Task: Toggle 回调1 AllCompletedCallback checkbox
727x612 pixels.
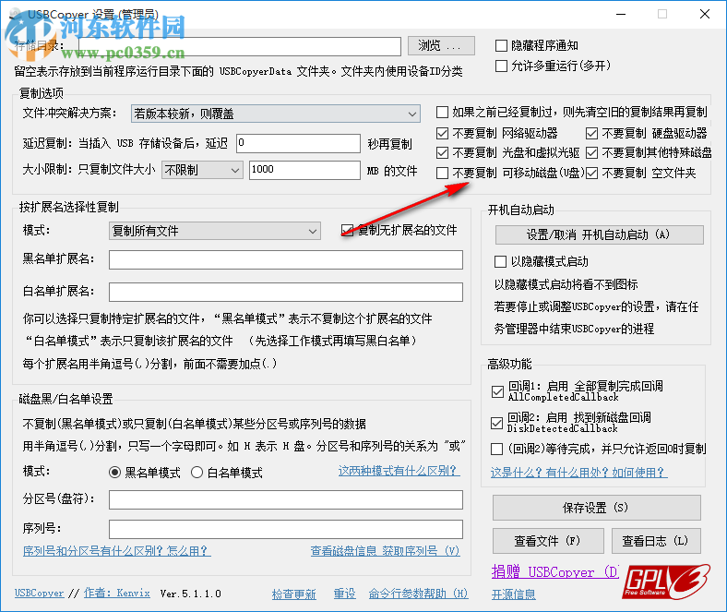Action: [x=497, y=391]
